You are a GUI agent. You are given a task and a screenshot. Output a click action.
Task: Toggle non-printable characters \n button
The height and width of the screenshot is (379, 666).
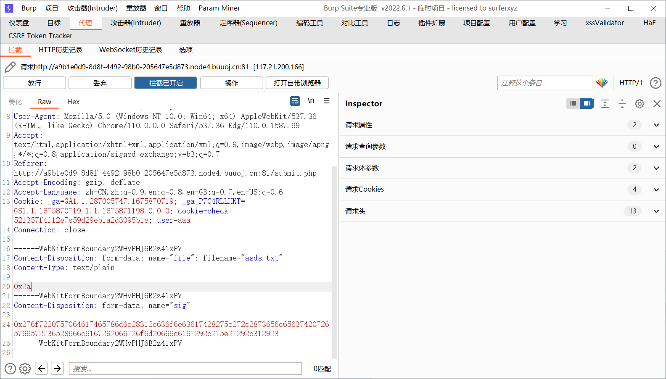coord(311,101)
